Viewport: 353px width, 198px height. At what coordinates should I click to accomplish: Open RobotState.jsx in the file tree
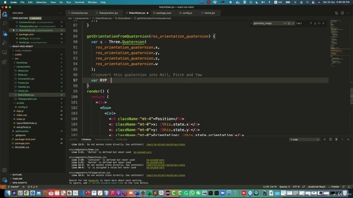pos(26,95)
